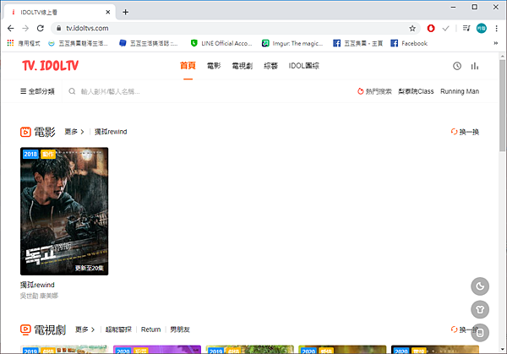507x354 pixels.
Task: Go back using the browser back arrow
Action: tap(11, 29)
